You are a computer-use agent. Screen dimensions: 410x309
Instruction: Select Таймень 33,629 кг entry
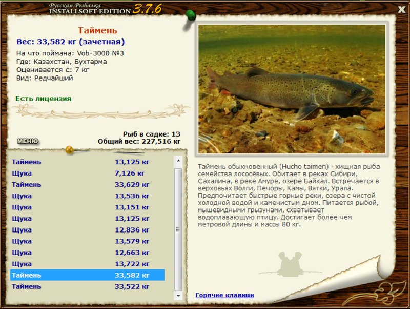click(87, 185)
